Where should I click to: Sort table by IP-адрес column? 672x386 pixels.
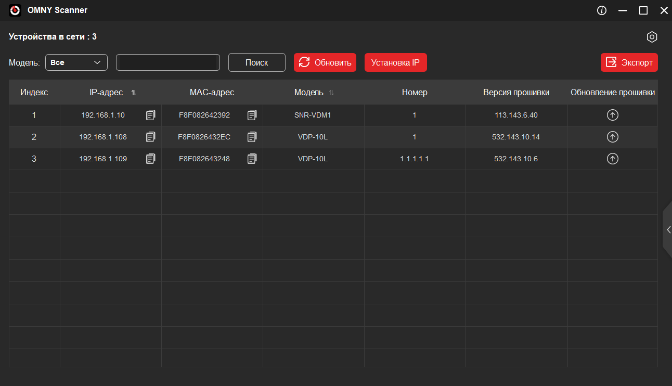coord(134,93)
